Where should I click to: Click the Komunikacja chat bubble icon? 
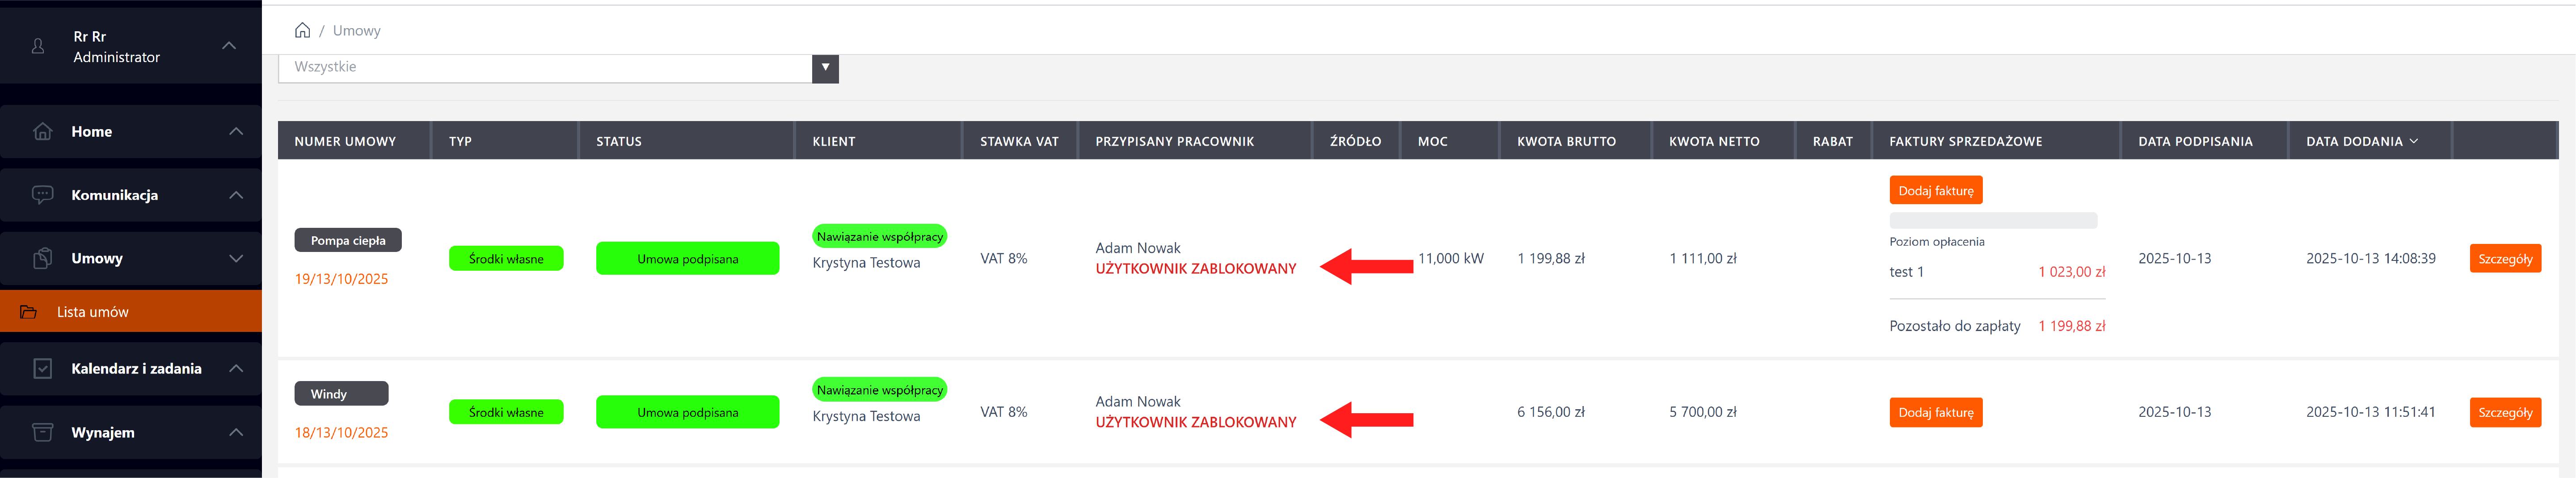coord(42,194)
